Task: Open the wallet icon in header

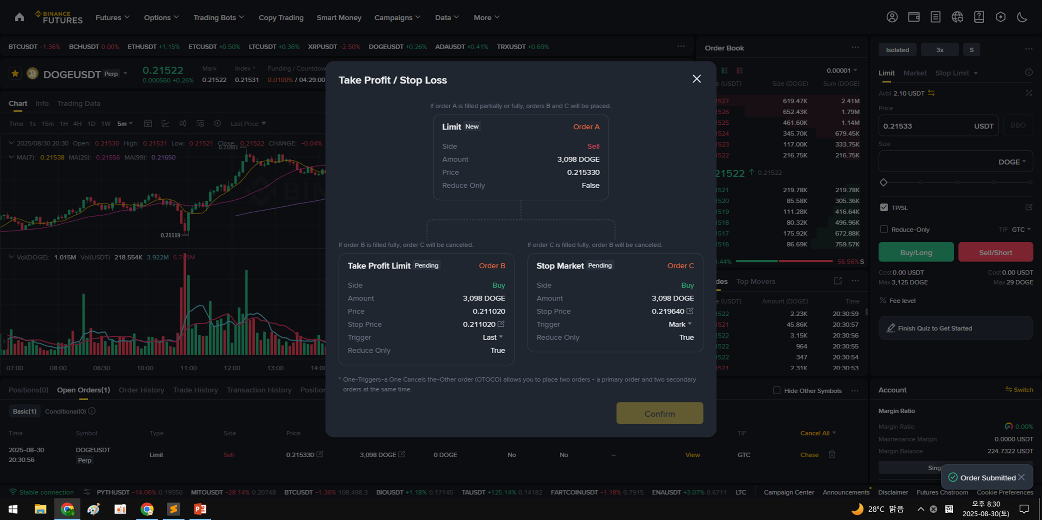Action: click(x=913, y=17)
